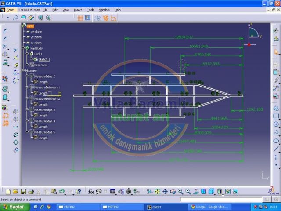Click the Formula f(x) icon
This screenshot has width=281, height=211.
click(x=91, y=192)
